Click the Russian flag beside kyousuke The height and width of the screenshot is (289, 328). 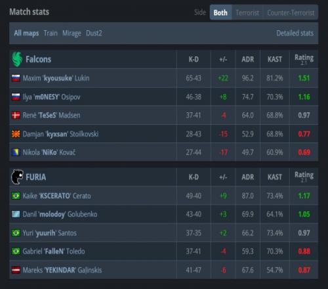coord(16,78)
